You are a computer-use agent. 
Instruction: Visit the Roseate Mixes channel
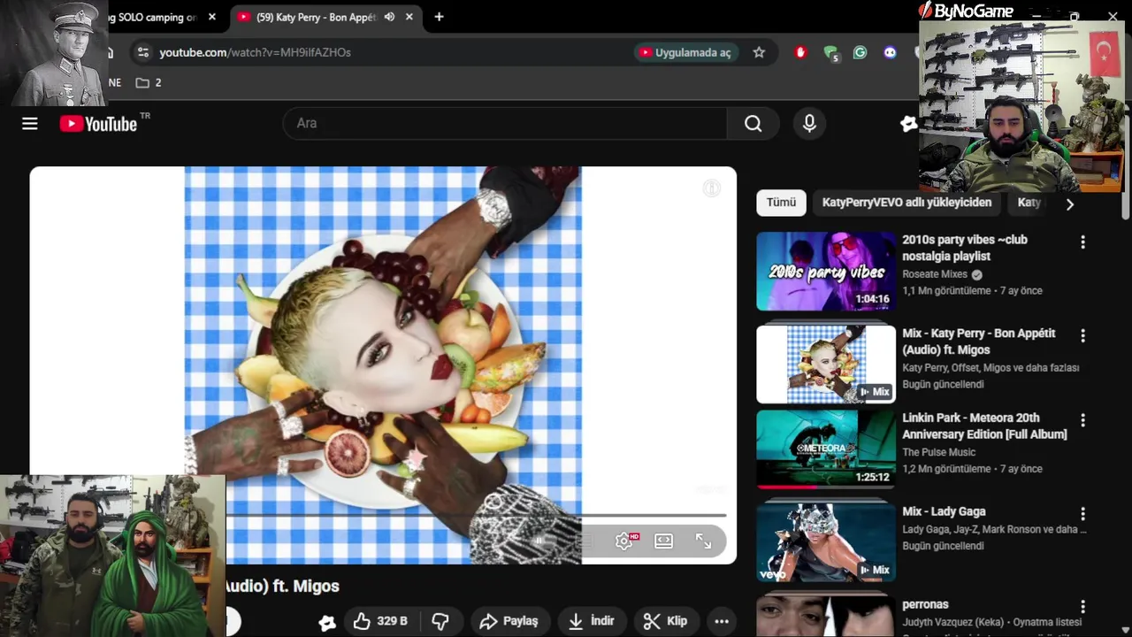(x=935, y=274)
